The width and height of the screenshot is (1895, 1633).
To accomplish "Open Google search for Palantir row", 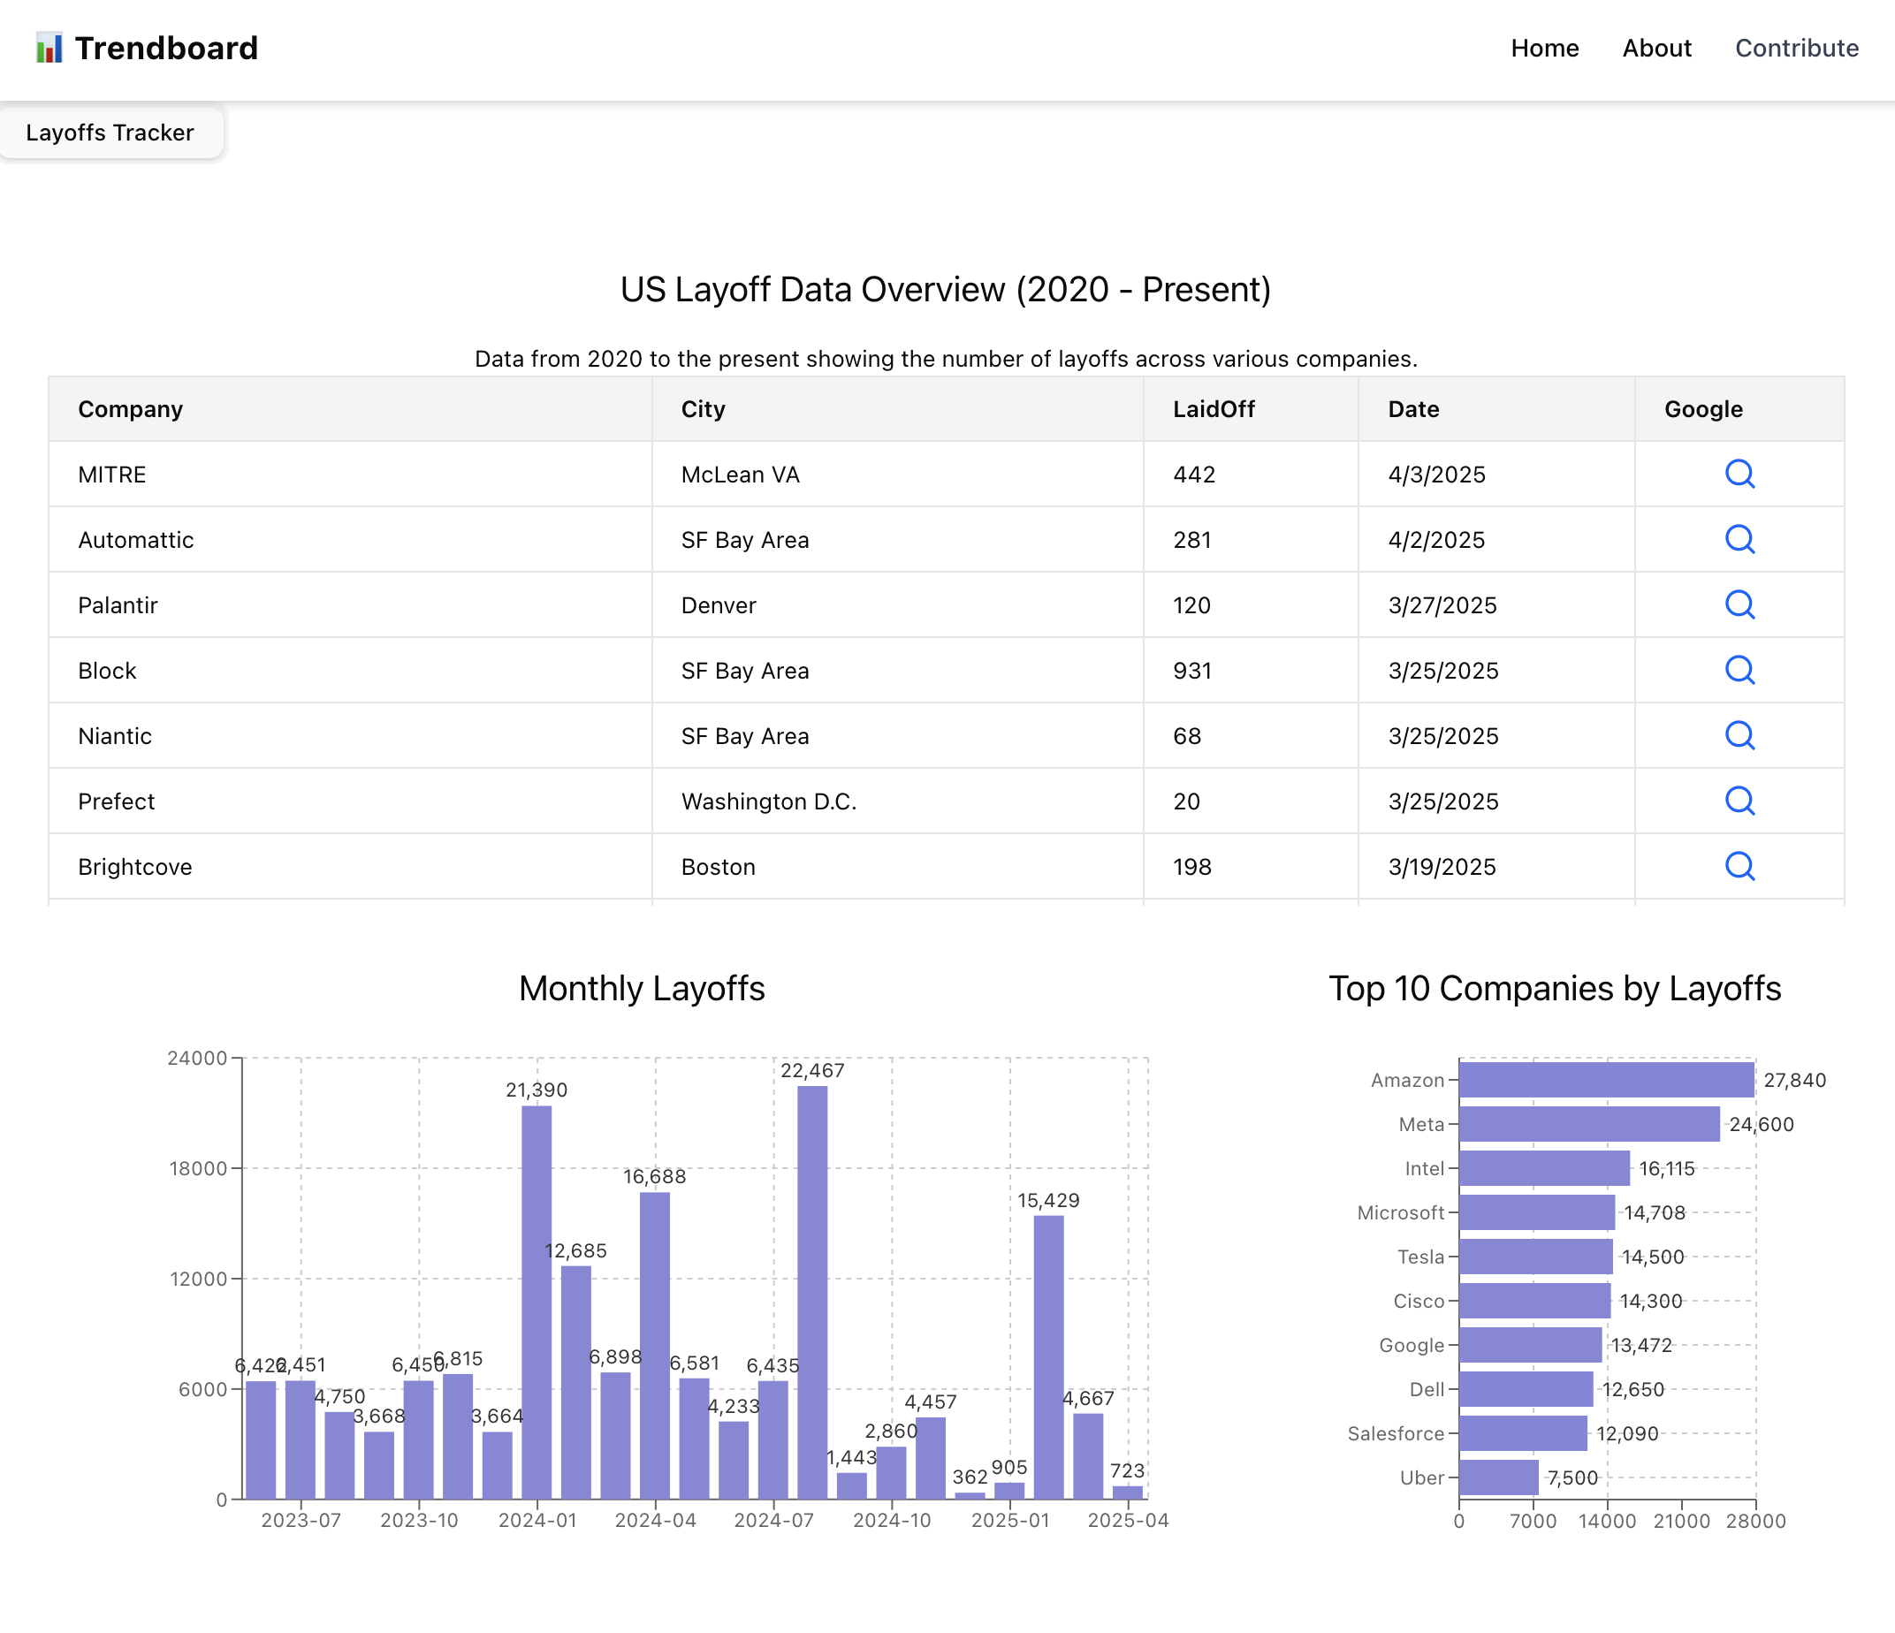I will (x=1739, y=604).
